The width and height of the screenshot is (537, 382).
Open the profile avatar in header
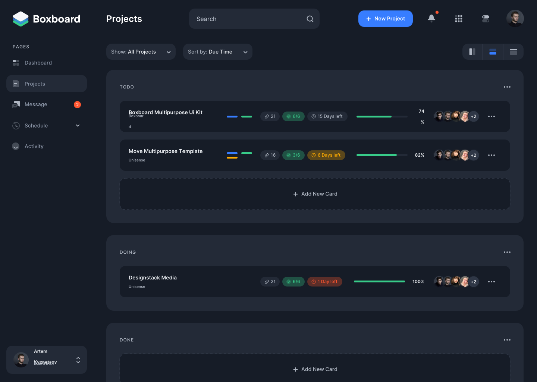click(x=515, y=18)
